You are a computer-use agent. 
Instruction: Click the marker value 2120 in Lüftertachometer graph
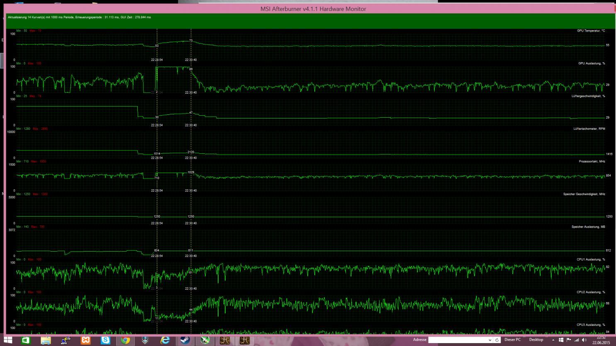point(191,152)
